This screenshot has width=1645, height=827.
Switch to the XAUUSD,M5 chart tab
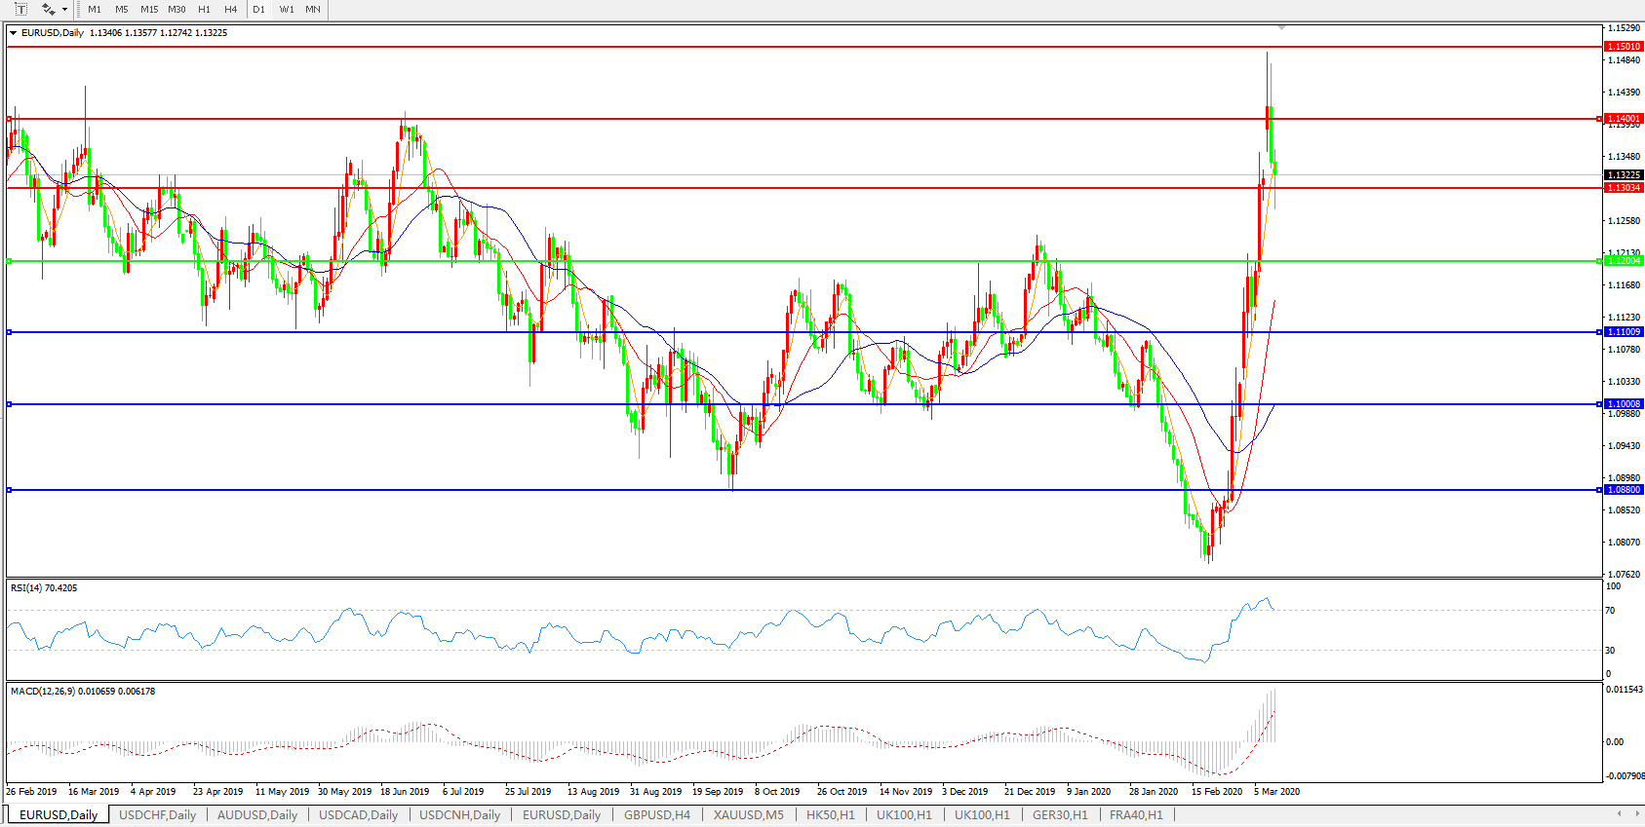748,815
